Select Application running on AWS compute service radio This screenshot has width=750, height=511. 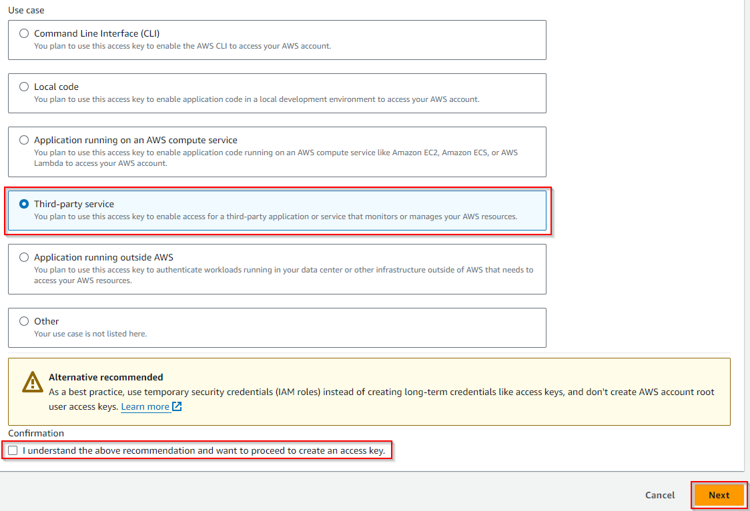(x=25, y=140)
